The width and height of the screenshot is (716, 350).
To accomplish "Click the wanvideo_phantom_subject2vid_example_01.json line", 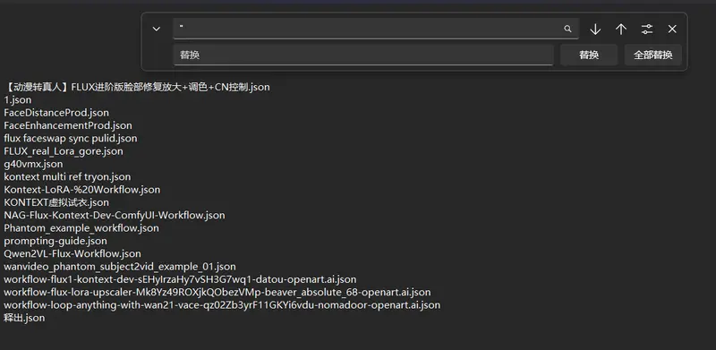I will [120, 266].
